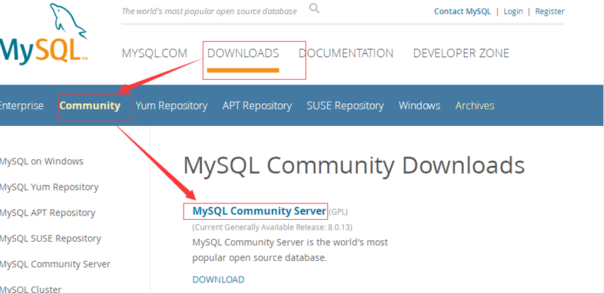The height and width of the screenshot is (293, 604).
Task: Go to the DOCUMENTATION tab
Action: click(346, 53)
